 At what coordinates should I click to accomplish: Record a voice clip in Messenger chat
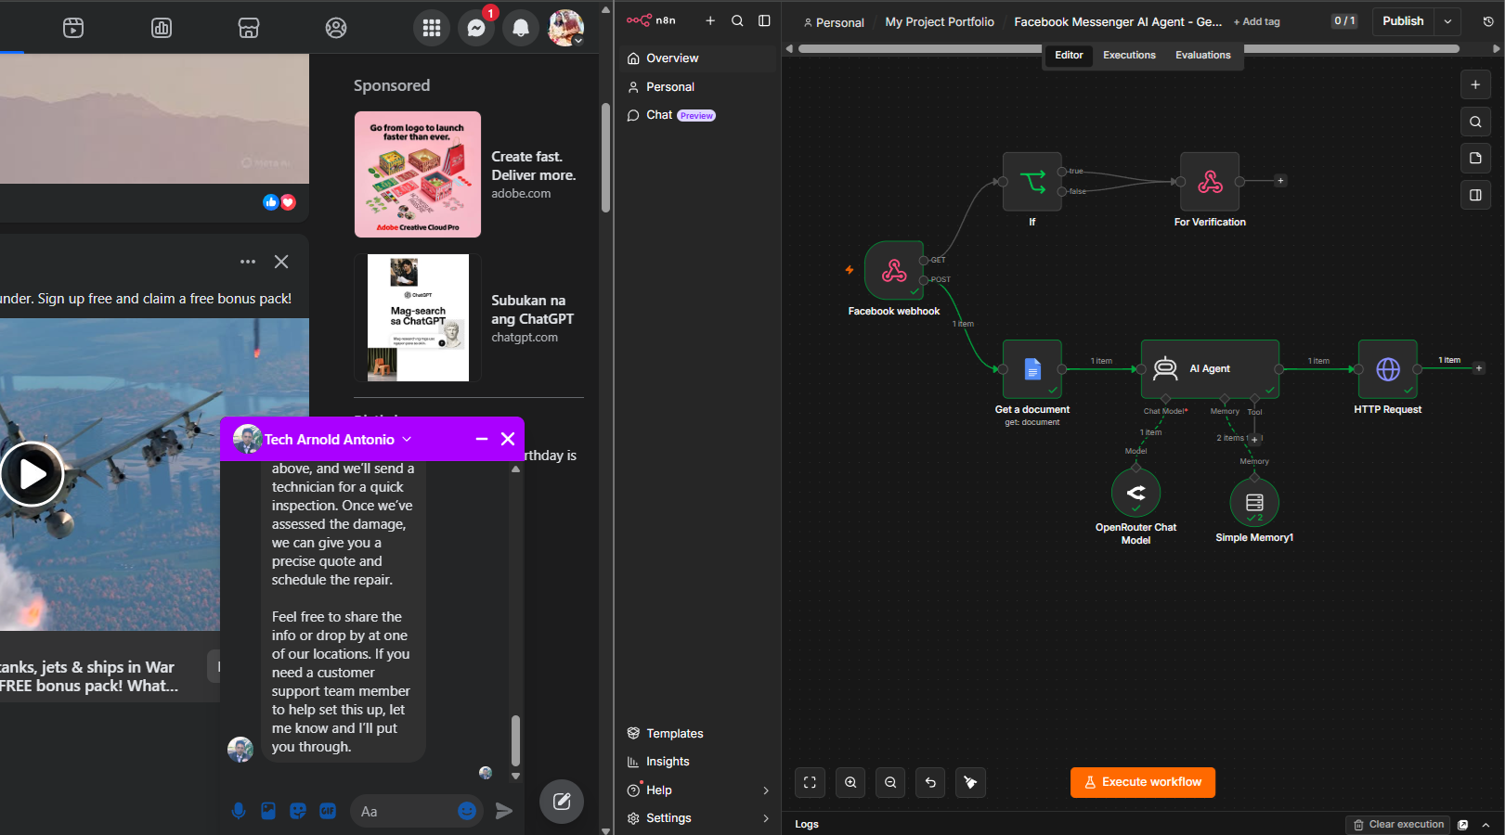click(x=239, y=811)
